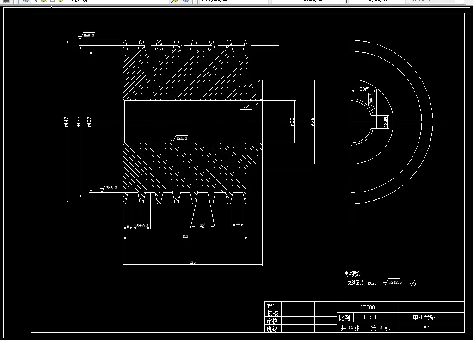Click the 校核 cell in the title block

click(273, 313)
